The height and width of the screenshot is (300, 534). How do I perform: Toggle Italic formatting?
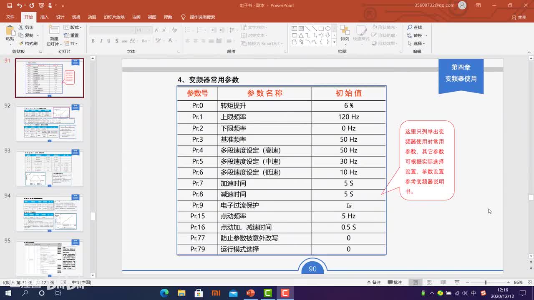click(101, 41)
